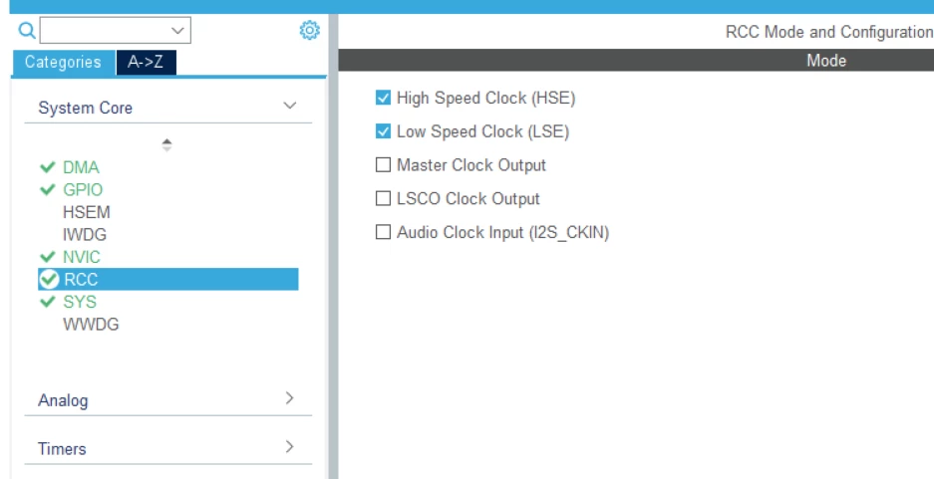Viewport: 934px width, 479px height.
Task: Enable Master Clock Output checkbox
Action: [x=383, y=165]
